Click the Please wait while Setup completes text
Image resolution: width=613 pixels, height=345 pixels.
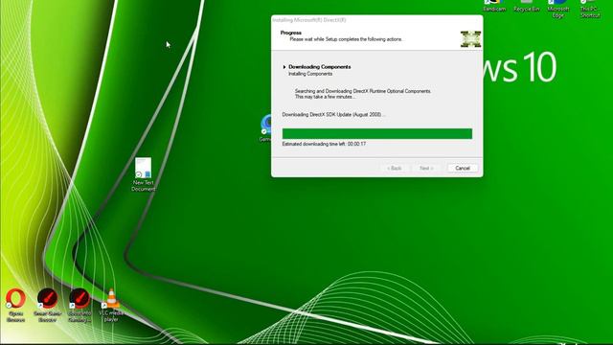point(347,39)
